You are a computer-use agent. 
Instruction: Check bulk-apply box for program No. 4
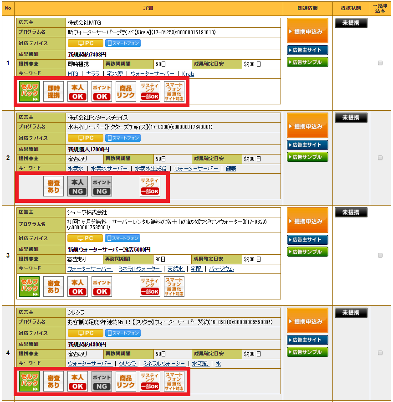pos(380,353)
